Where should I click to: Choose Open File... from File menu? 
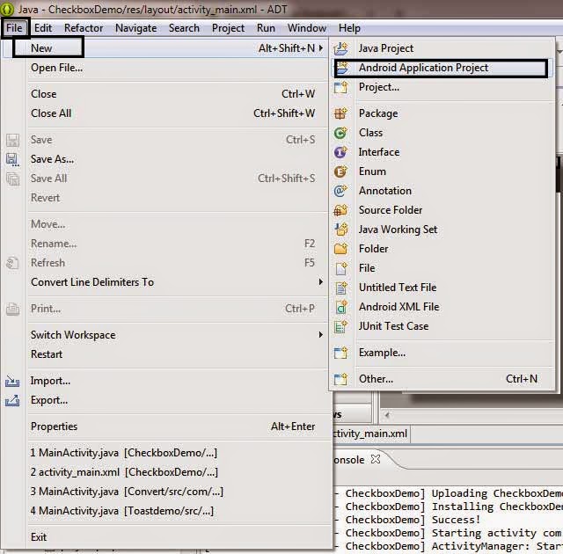tap(165, 68)
